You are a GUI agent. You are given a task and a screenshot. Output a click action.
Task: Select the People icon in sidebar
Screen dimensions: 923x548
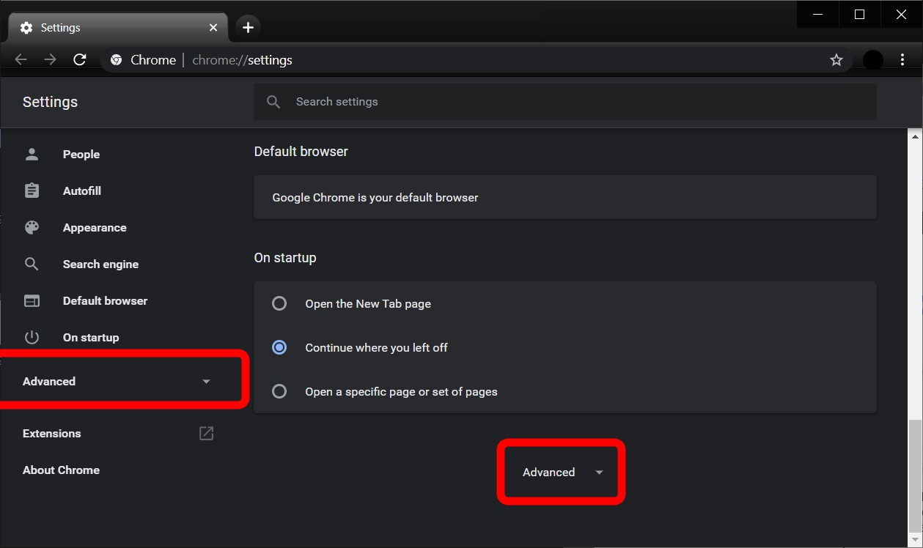(x=32, y=154)
